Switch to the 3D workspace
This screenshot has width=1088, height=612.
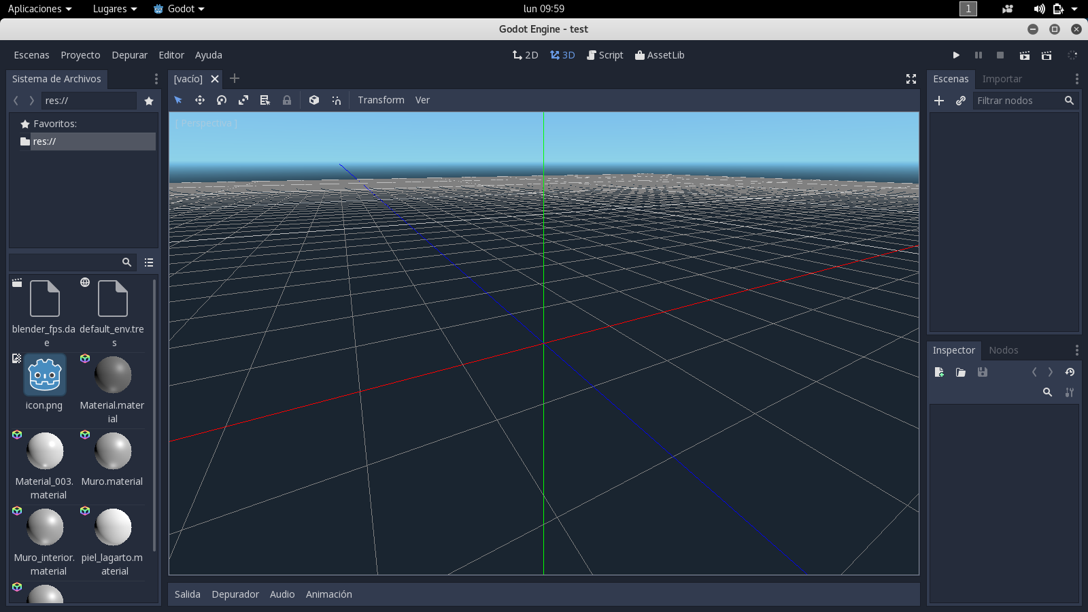coord(562,55)
